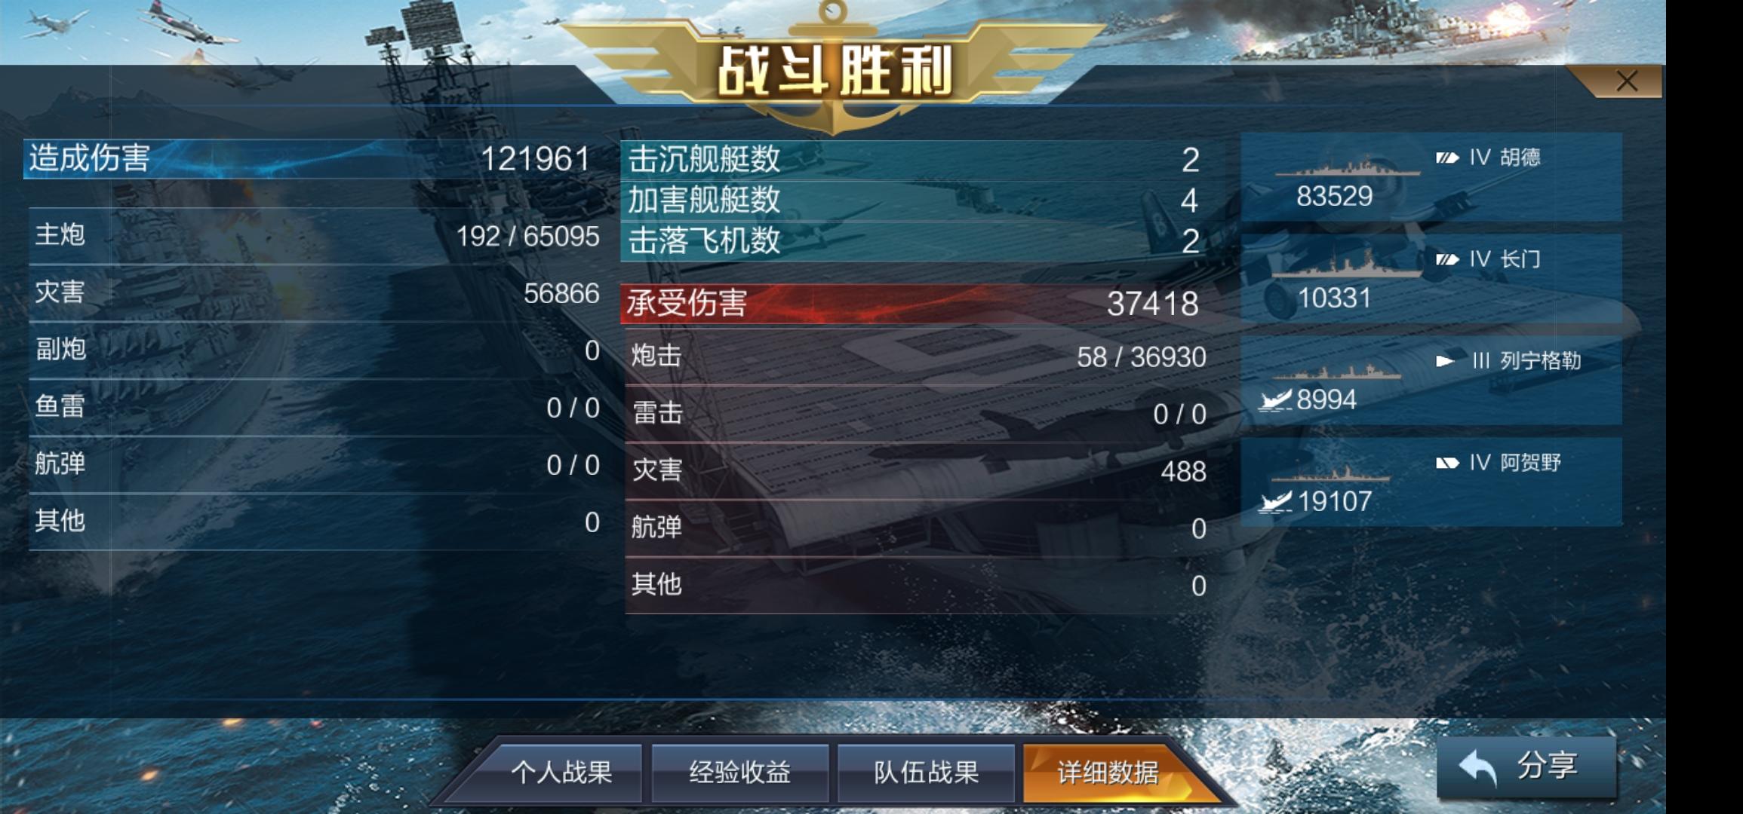Viewport: 1743px width, 814px height.
Task: Click the share arrow icon
Action: (x=1477, y=769)
